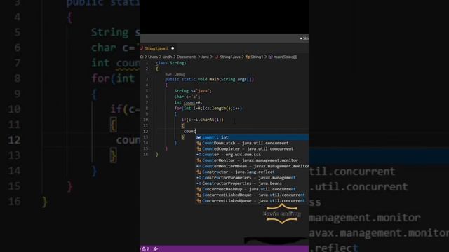Image resolution: width=449 pixels, height=252 pixels.
Task: Click the for loop statement on line 8
Action: (208, 108)
